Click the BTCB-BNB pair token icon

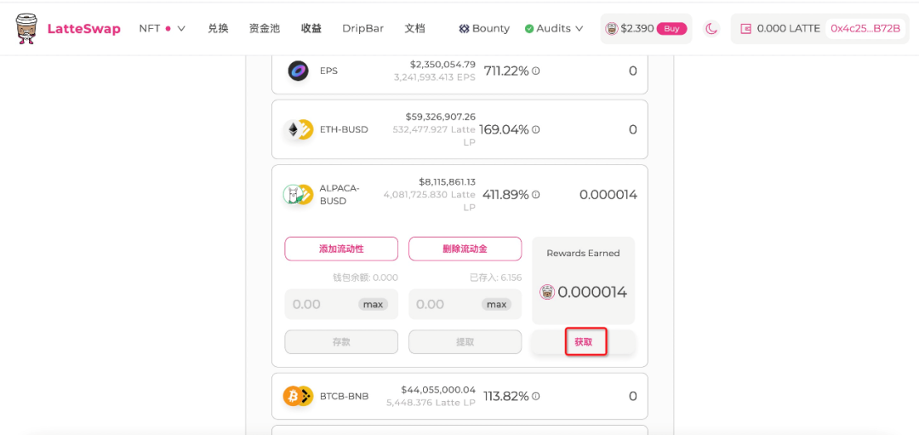click(x=298, y=396)
